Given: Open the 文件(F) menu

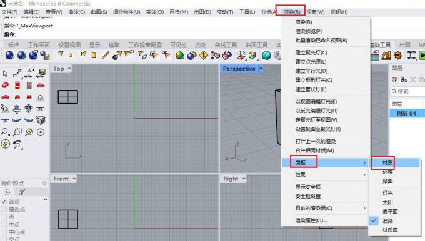Looking at the screenshot, I should pyautogui.click(x=10, y=12).
